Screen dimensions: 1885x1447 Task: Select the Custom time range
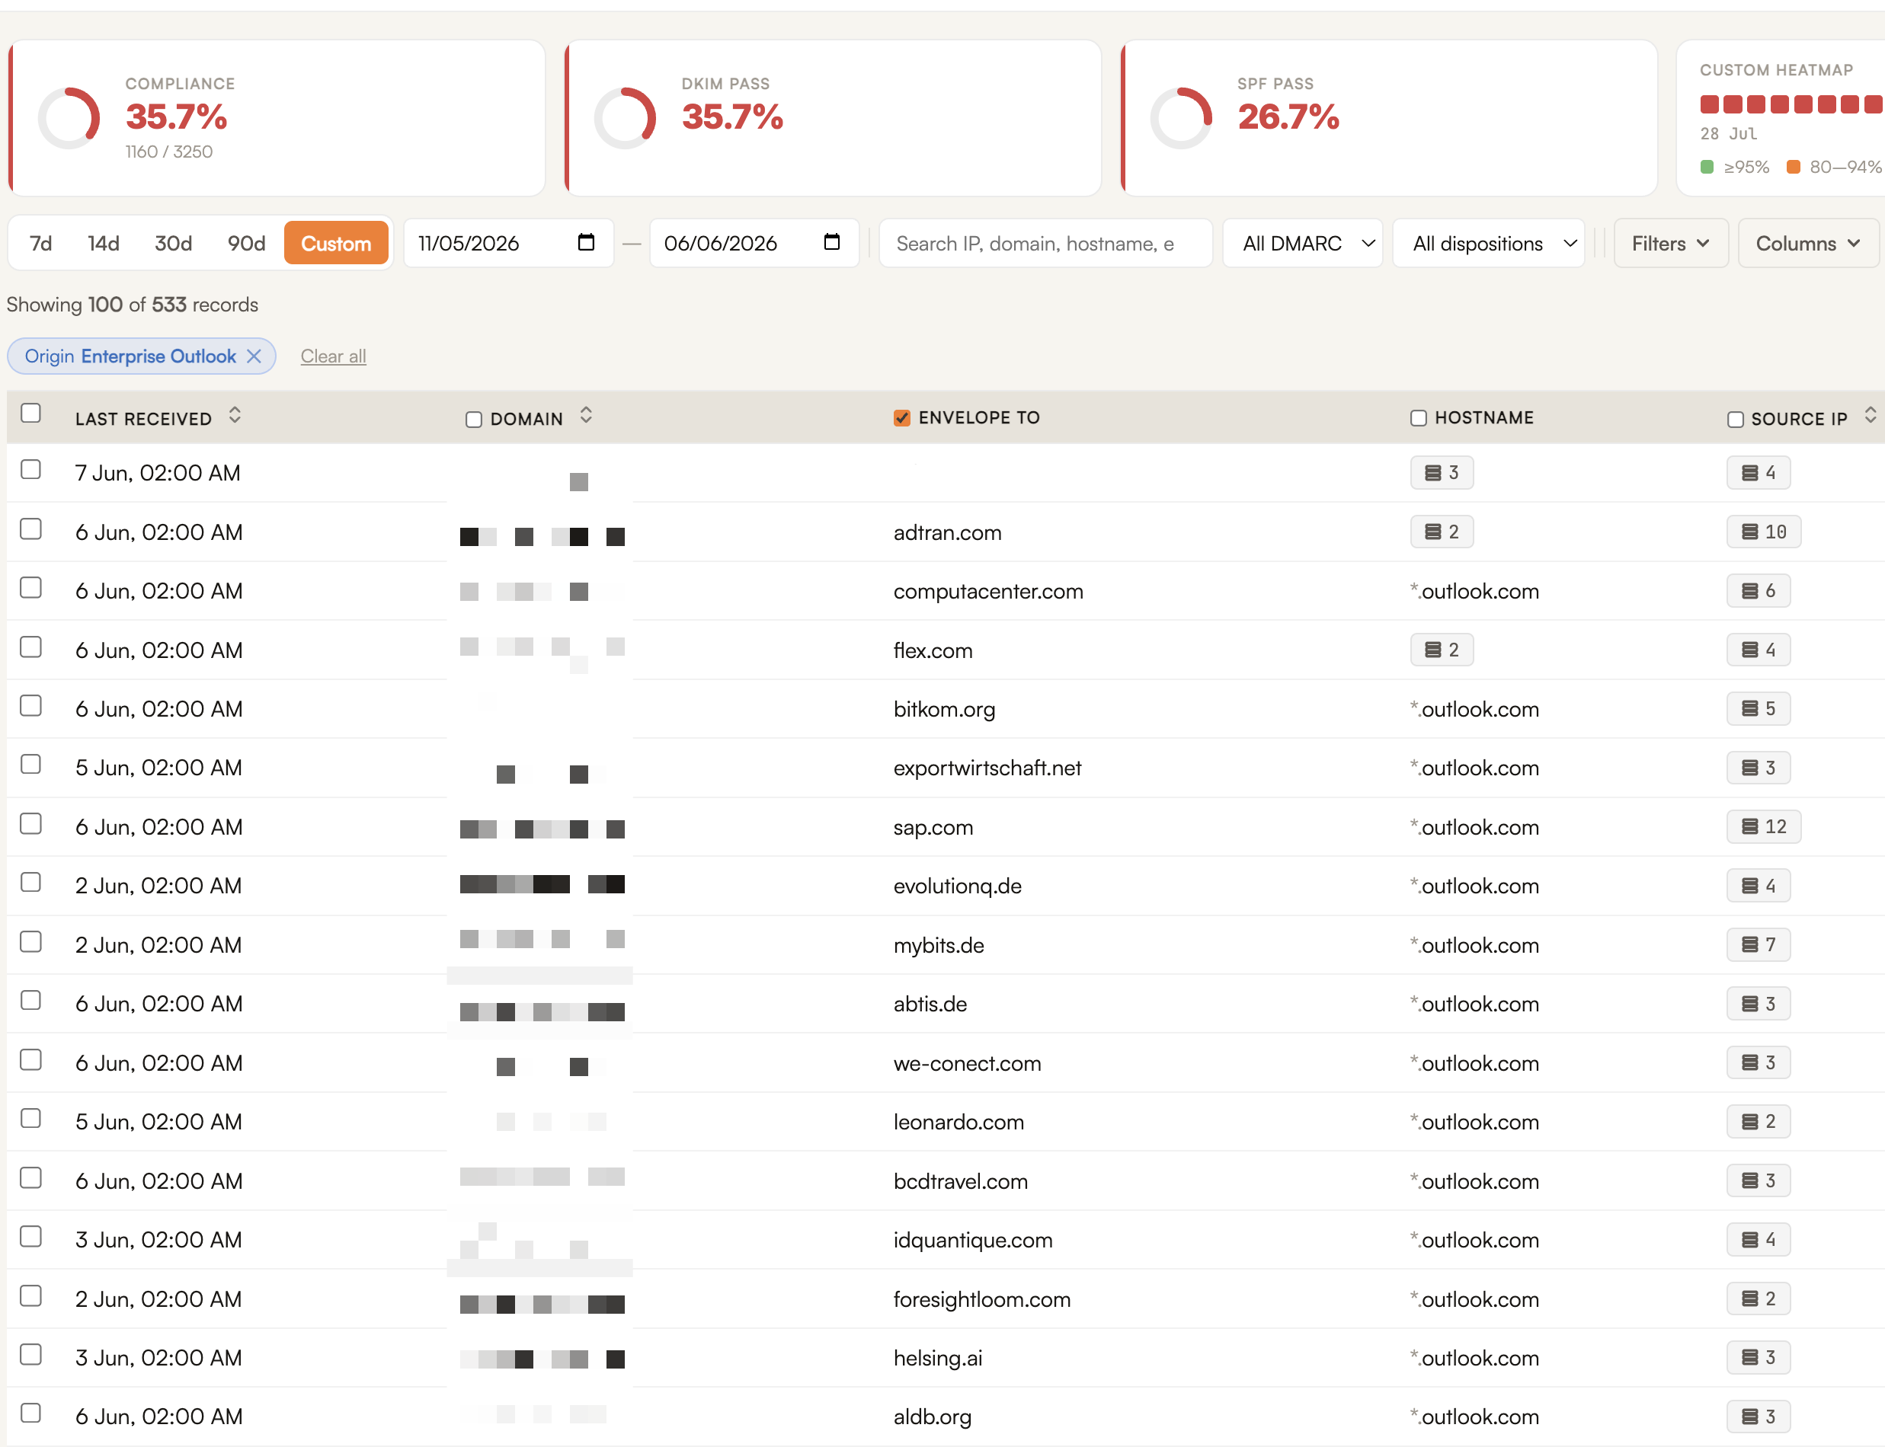336,243
